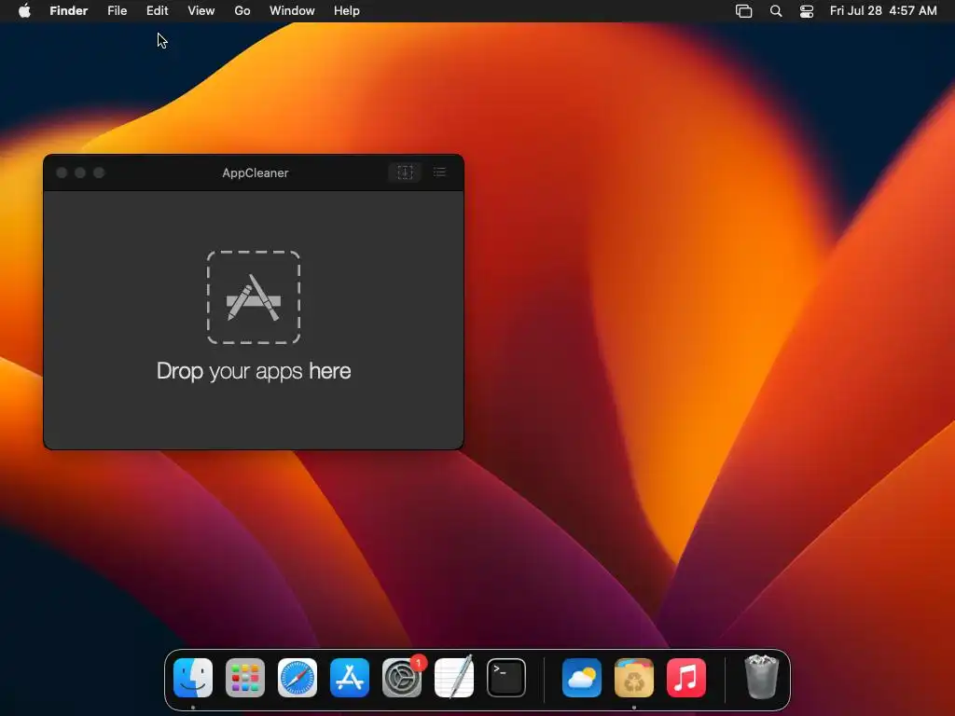Open the Help menu
The height and width of the screenshot is (716, 955).
(347, 11)
